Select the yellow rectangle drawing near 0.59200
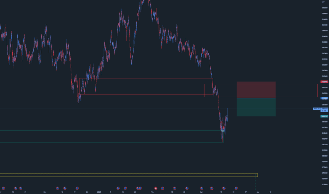 pyautogui.click(x=129, y=175)
